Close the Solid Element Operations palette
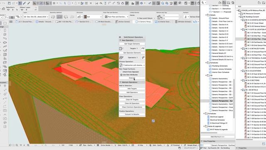This screenshot has height=150, width=266. click(120, 37)
